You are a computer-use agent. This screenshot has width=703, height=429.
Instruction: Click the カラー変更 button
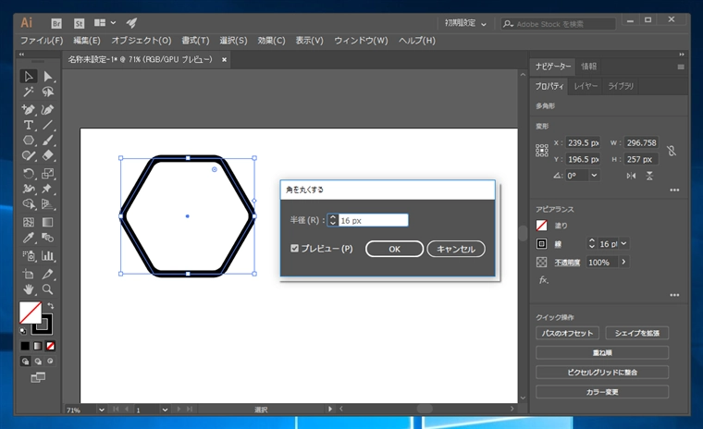pyautogui.click(x=602, y=392)
